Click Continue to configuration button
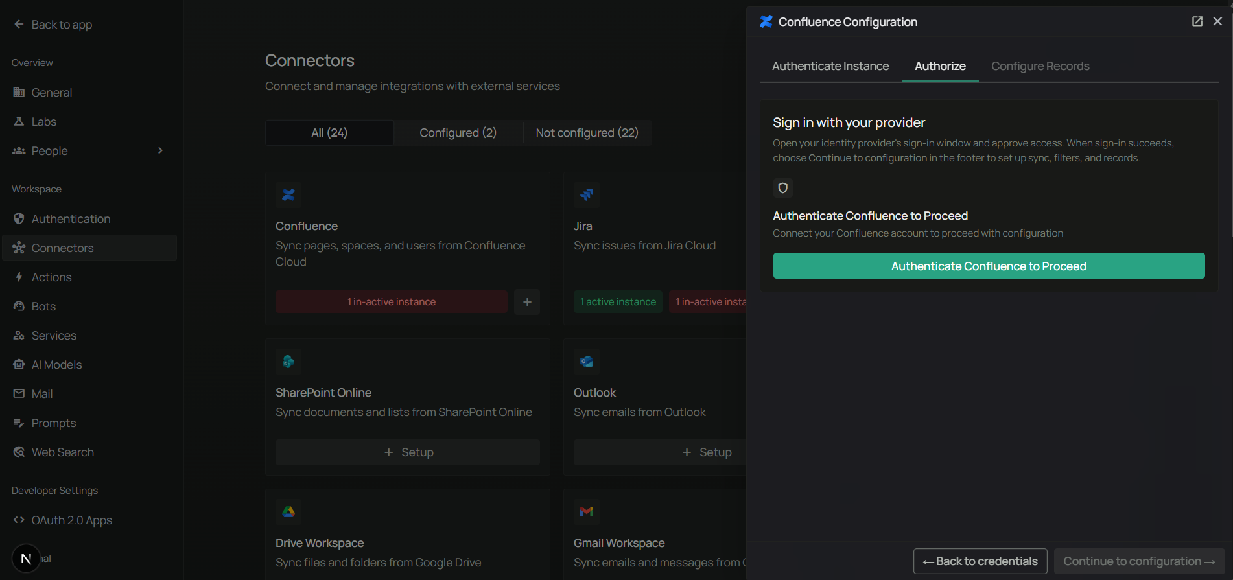Viewport: 1233px width, 580px height. [x=1139, y=561]
